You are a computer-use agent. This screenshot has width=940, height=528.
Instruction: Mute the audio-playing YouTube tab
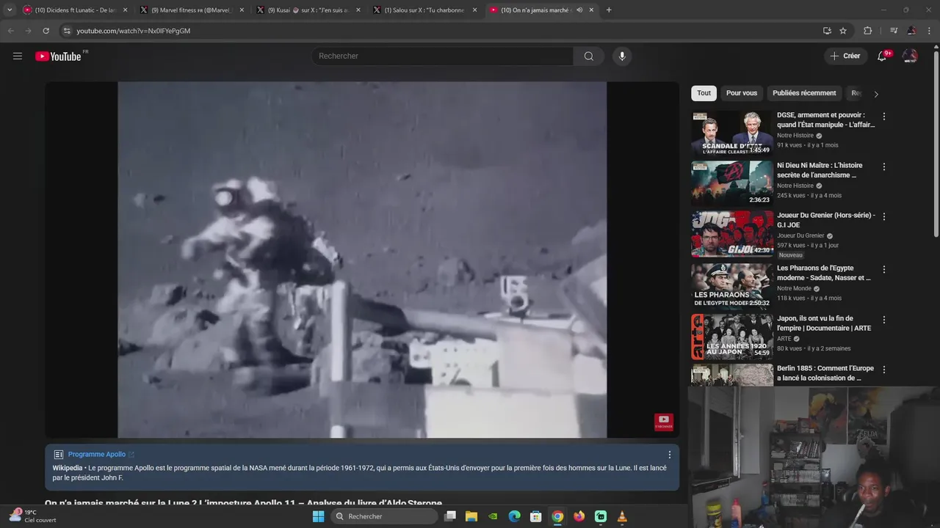click(579, 10)
